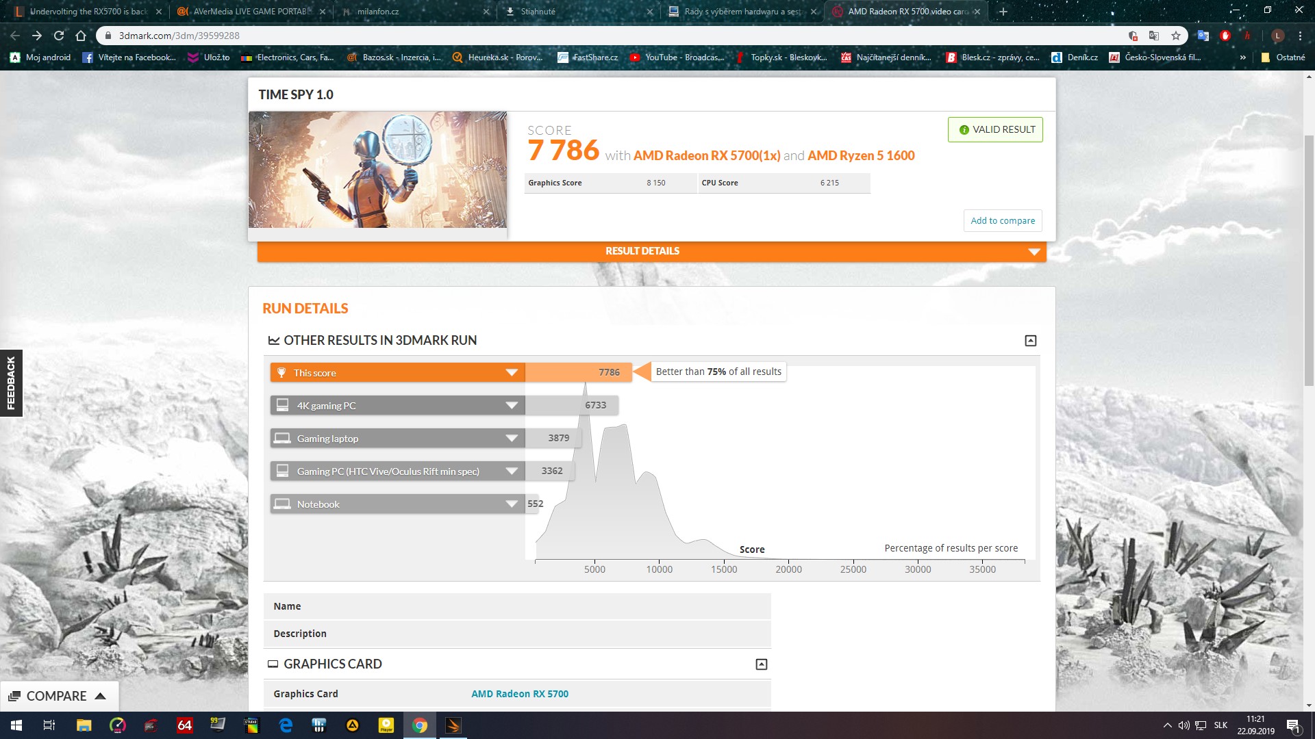The height and width of the screenshot is (739, 1315).
Task: Expand the orange RESULT DETAILS bar
Action: [x=651, y=251]
